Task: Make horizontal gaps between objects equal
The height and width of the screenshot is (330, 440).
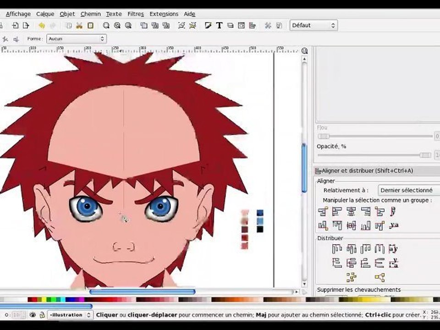Action: [x=379, y=248]
